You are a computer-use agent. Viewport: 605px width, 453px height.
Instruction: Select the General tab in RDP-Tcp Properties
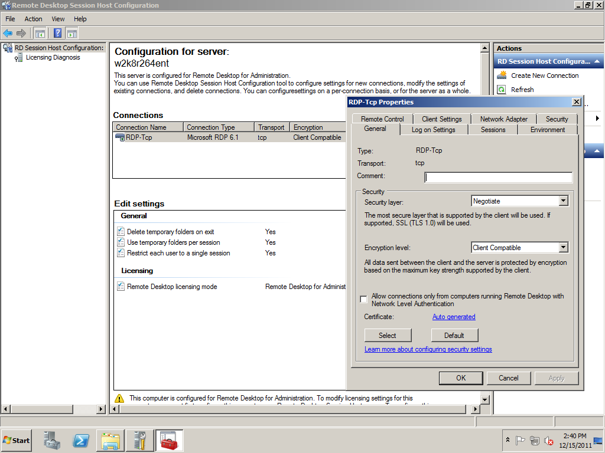click(x=375, y=129)
